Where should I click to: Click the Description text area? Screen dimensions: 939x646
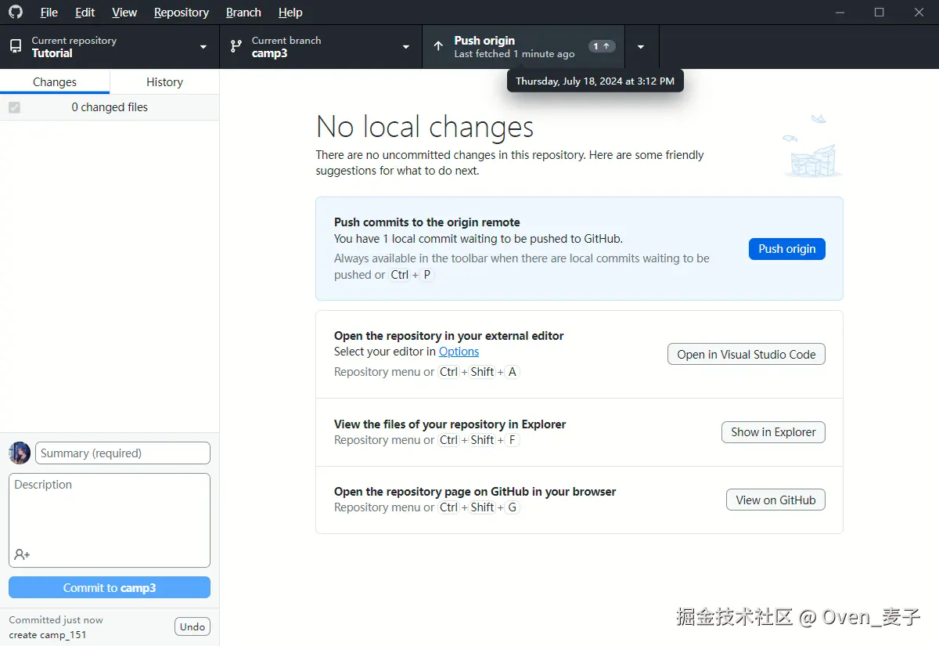pos(110,520)
